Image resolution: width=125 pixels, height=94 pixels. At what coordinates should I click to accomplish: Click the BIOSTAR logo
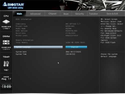(13, 6)
